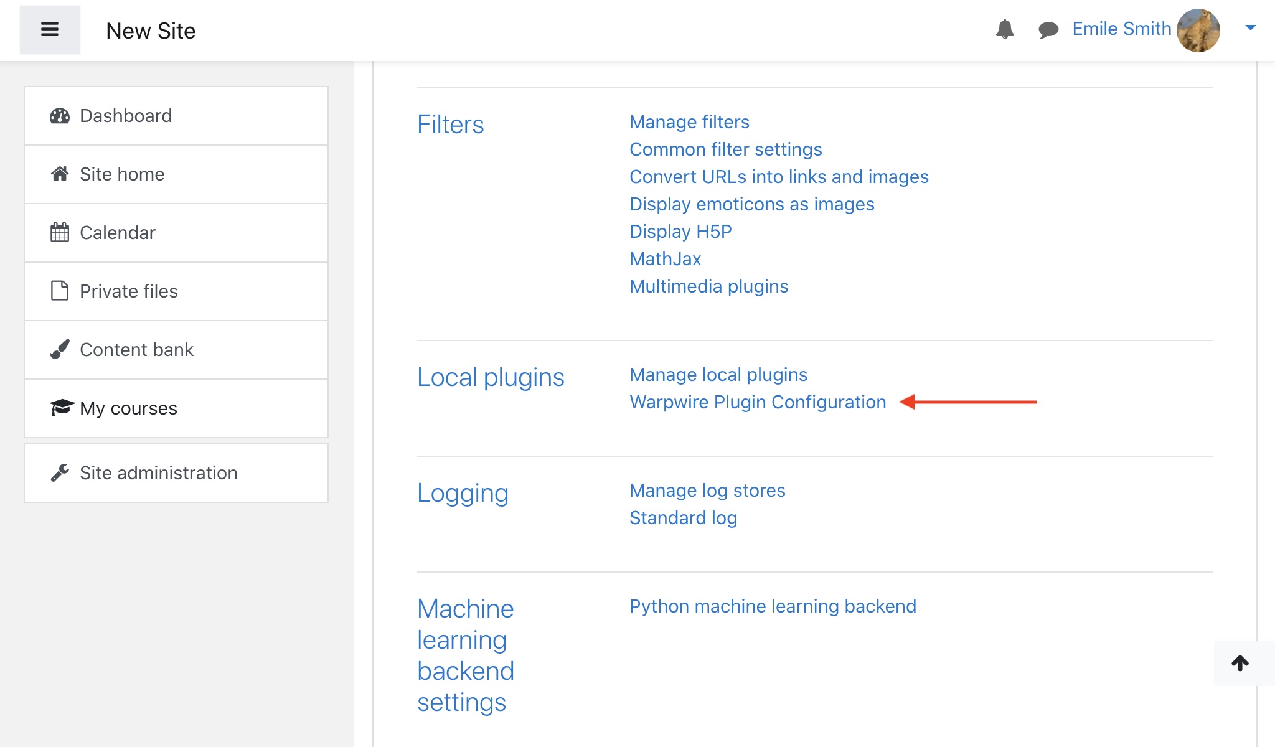
Task: Click the scroll-to-top arrow button
Action: pyautogui.click(x=1240, y=664)
